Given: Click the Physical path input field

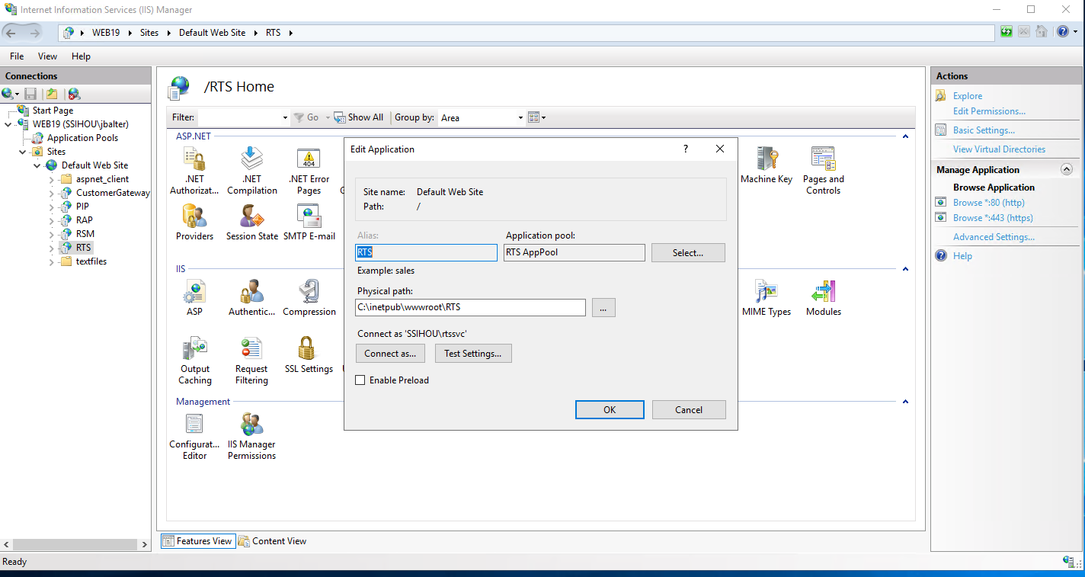Looking at the screenshot, I should (470, 307).
